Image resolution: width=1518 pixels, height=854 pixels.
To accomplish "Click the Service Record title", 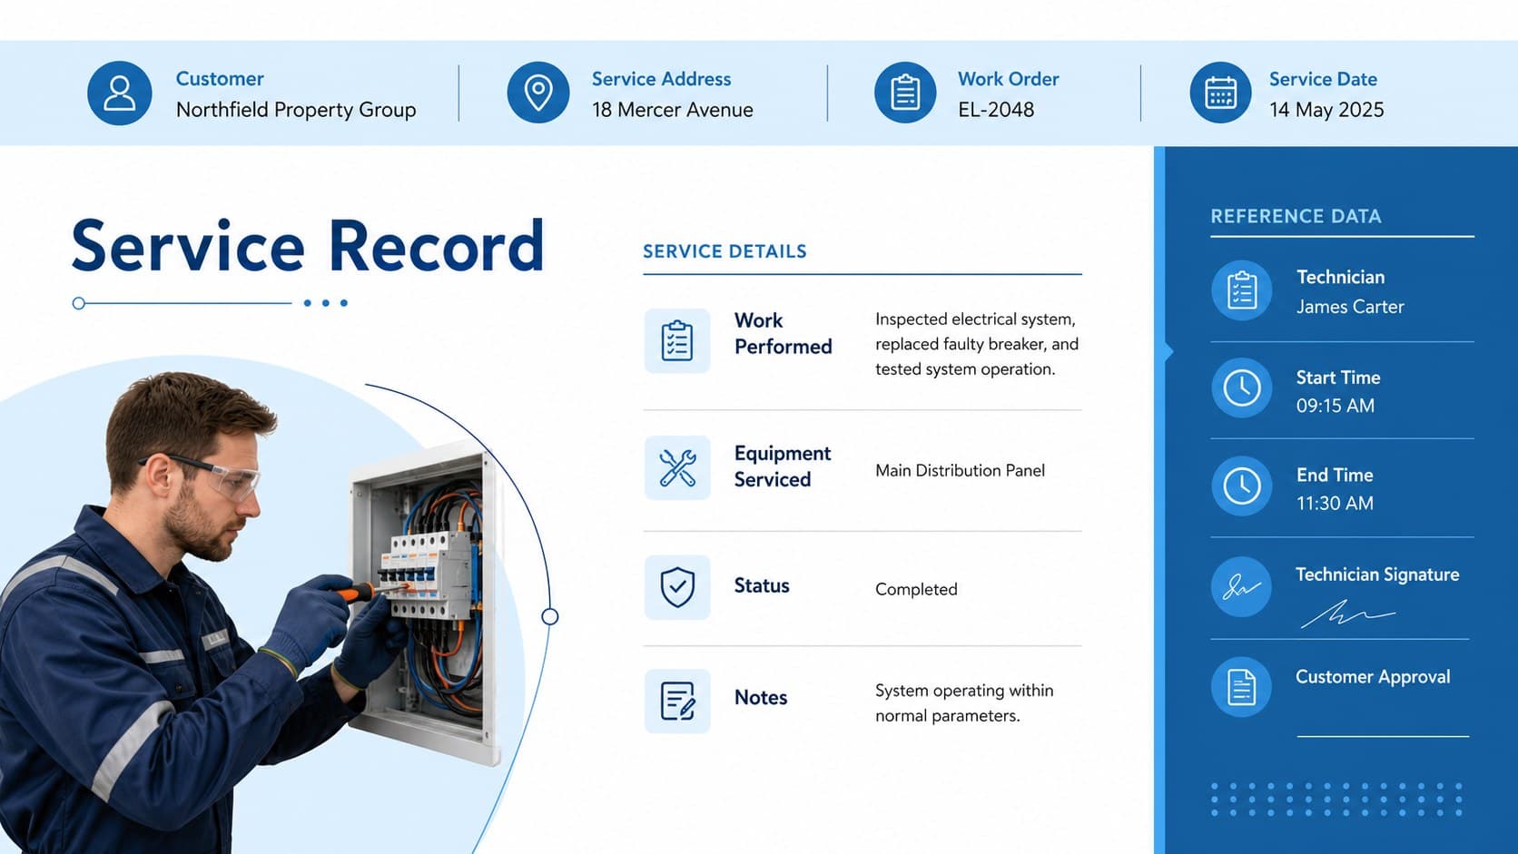I will [308, 246].
